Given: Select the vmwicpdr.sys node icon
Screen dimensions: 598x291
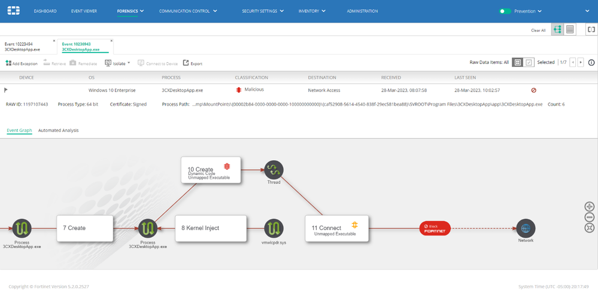Looking at the screenshot, I should [274, 228].
